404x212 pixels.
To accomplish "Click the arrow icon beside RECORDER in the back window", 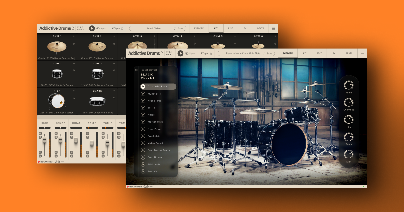I will (62, 162).
